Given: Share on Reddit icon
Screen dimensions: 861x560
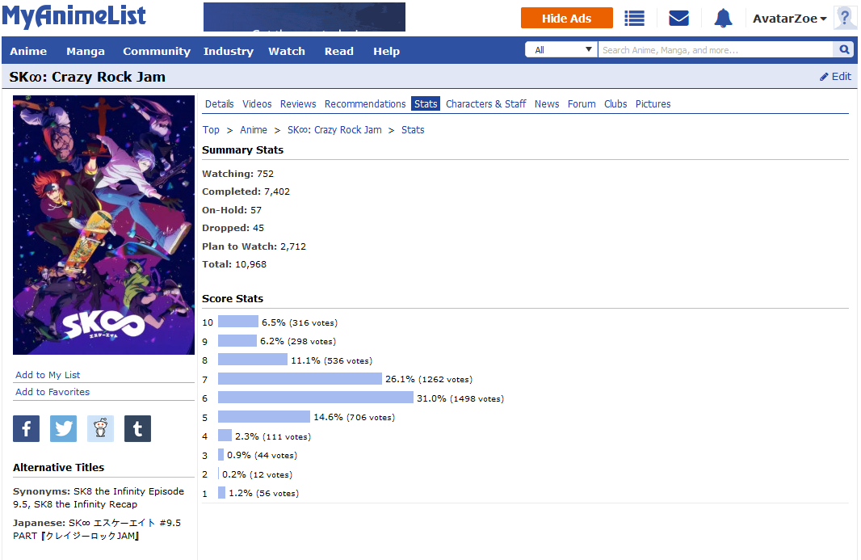Looking at the screenshot, I should (x=100, y=428).
